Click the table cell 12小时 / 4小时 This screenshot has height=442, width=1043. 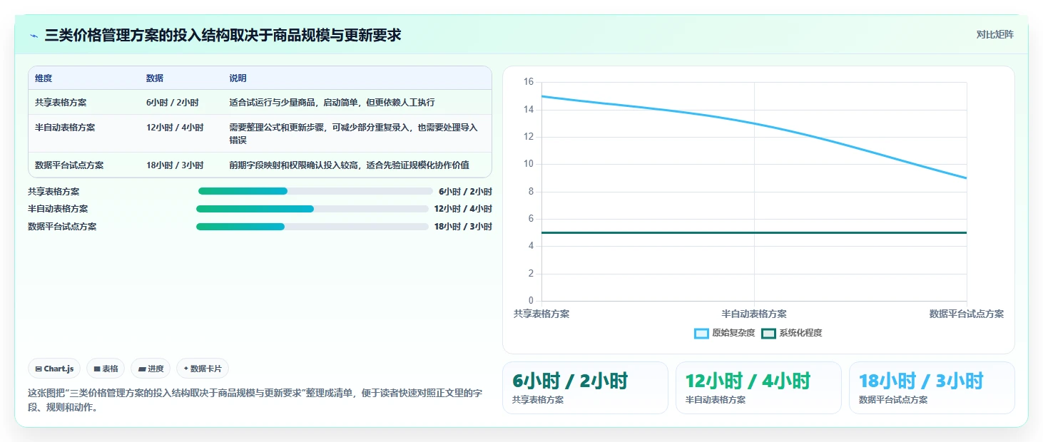click(175, 128)
